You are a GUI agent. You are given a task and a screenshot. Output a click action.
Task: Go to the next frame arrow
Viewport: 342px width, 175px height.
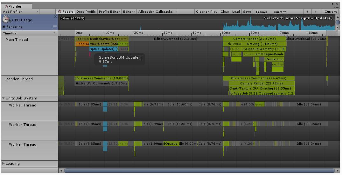tap(315, 11)
